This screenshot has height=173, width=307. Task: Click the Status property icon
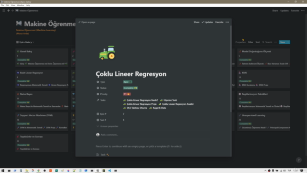coord(98,88)
